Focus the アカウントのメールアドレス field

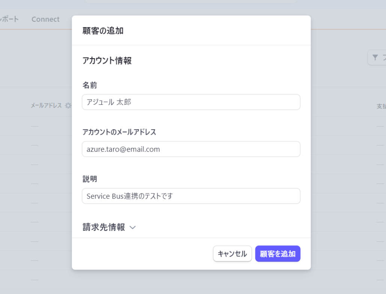(x=191, y=149)
